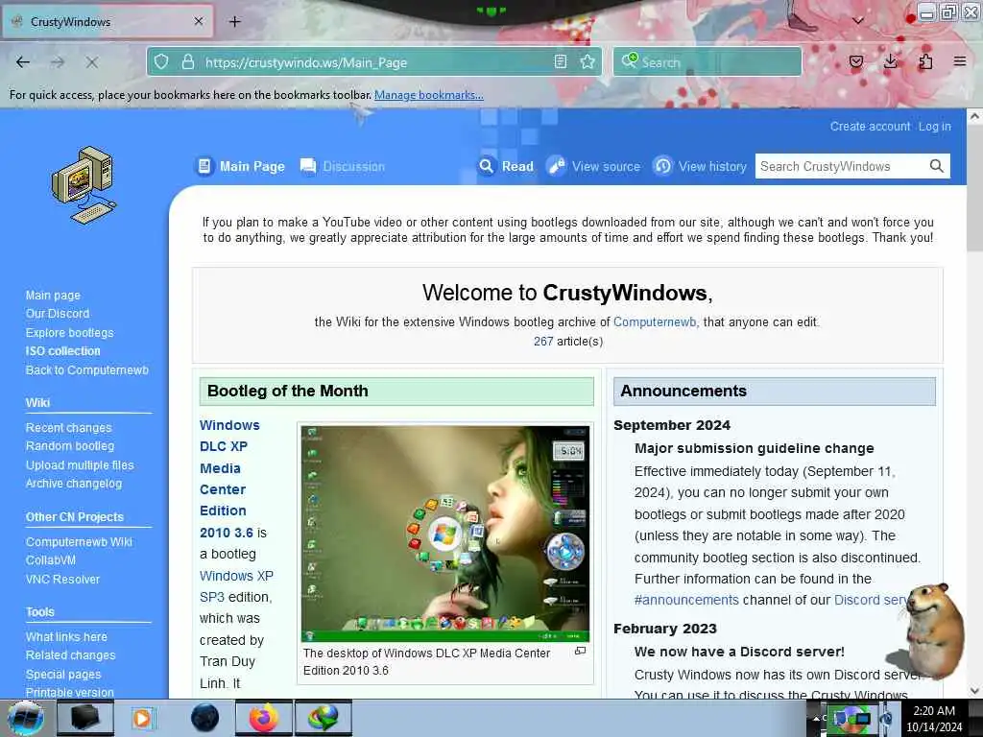Open the Firefox hamburger menu

(x=960, y=61)
